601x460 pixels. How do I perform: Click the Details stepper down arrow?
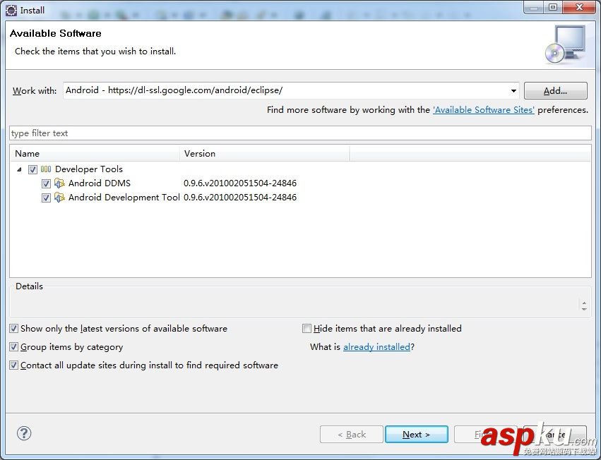point(584,309)
